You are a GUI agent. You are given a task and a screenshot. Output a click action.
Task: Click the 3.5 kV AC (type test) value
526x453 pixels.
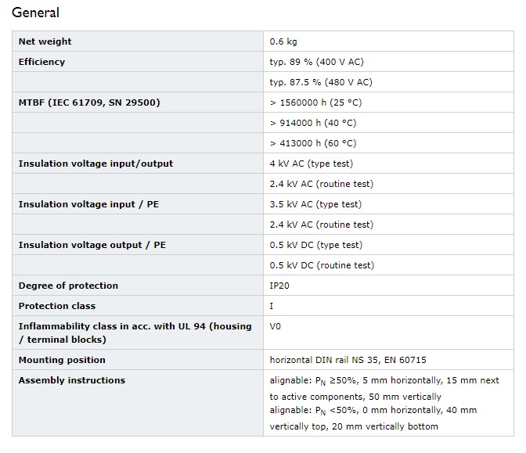pos(315,204)
